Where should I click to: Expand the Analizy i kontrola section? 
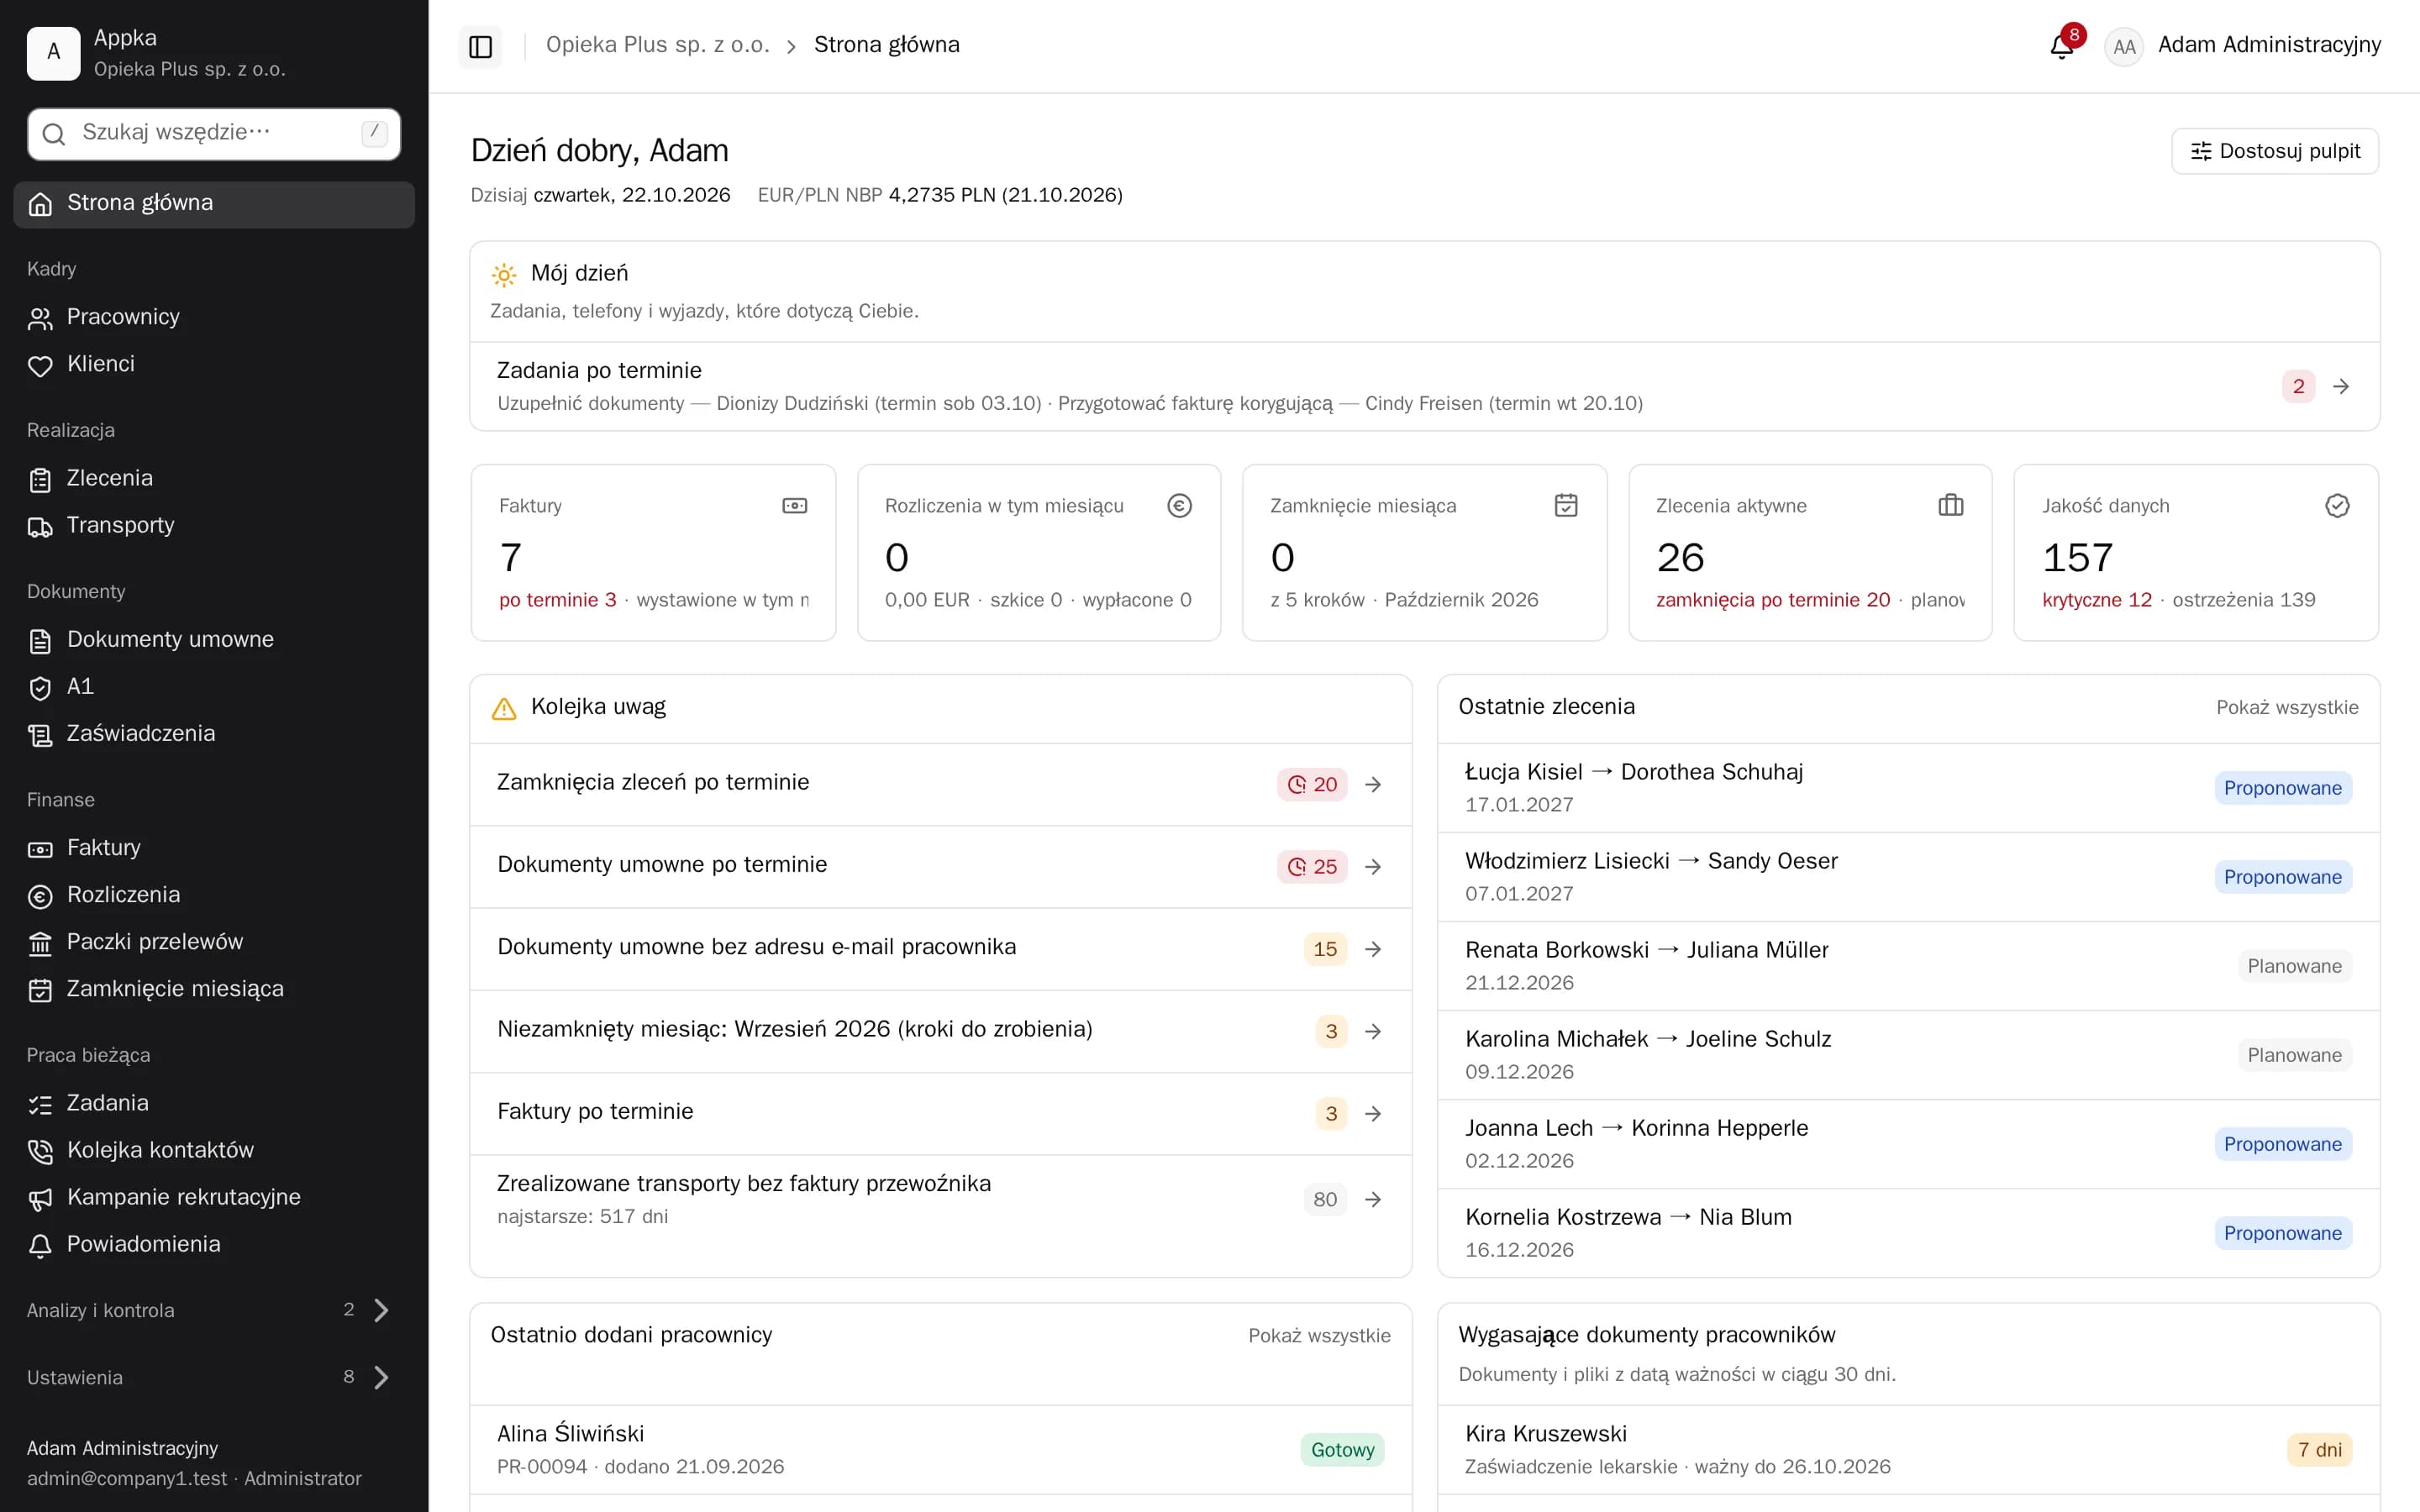208,1310
